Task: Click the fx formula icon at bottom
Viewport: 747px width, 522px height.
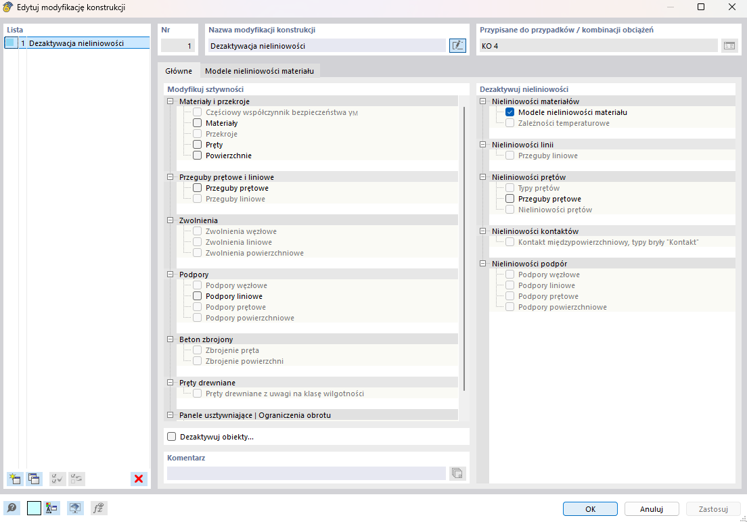Action: click(x=99, y=508)
